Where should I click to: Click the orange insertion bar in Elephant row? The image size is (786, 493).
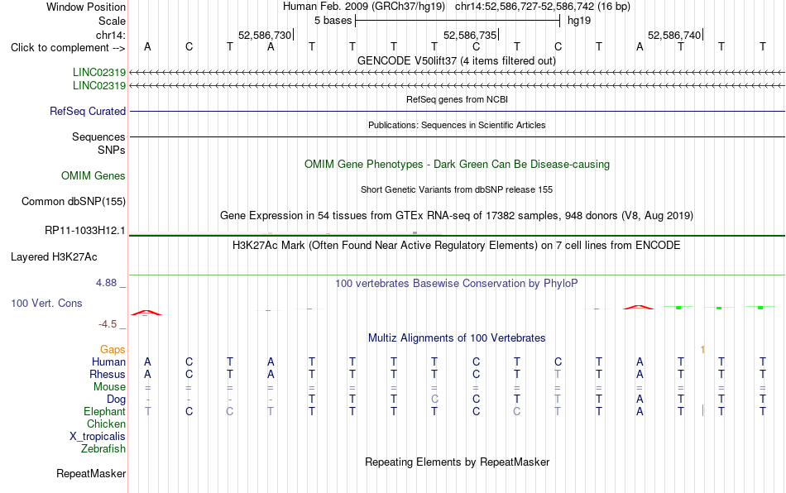point(702,411)
